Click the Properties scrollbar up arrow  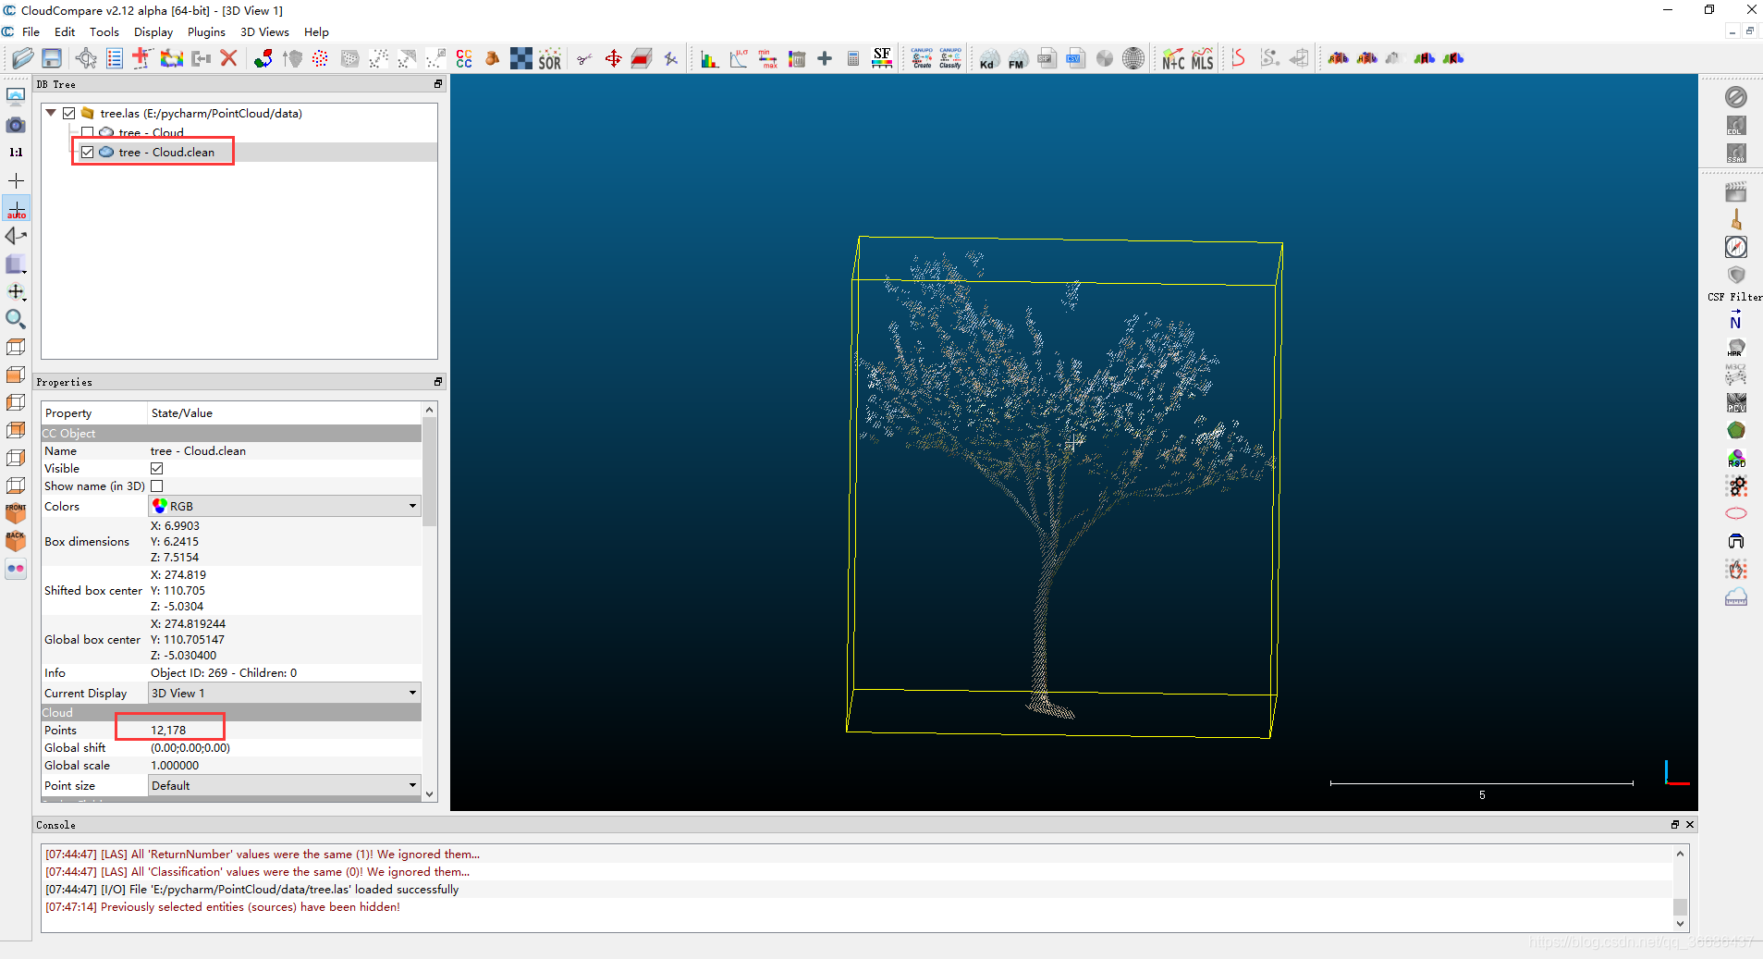tap(429, 410)
